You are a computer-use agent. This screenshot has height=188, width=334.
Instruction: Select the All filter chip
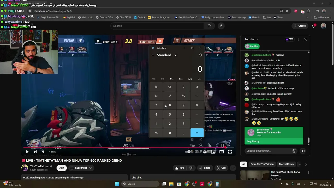pyautogui.click(x=244, y=164)
